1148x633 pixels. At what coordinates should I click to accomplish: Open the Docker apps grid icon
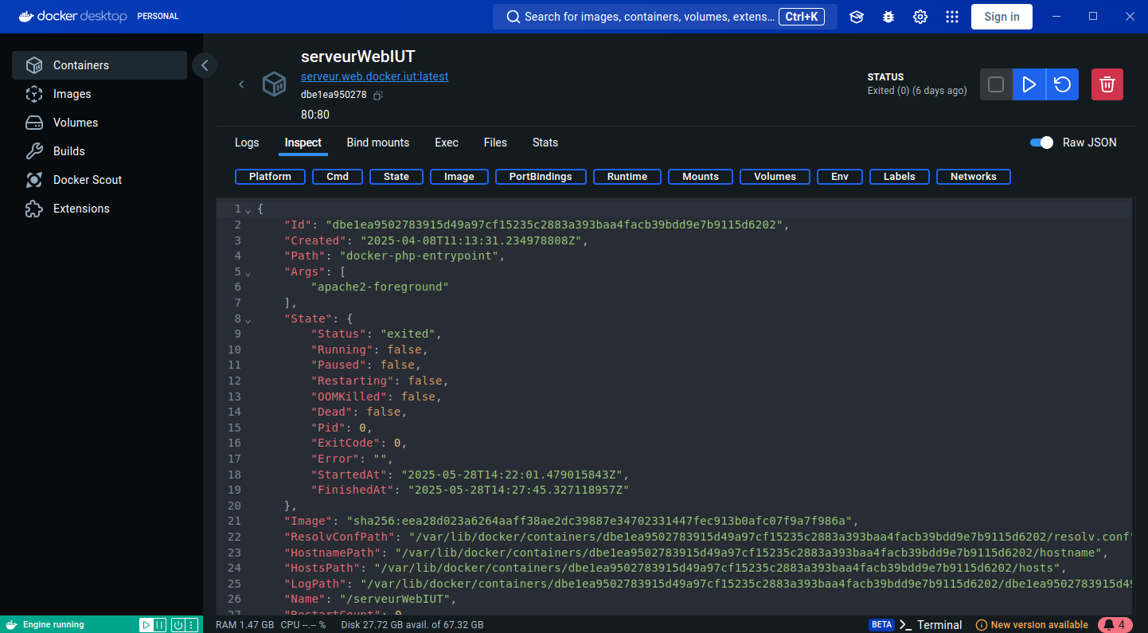click(x=952, y=17)
